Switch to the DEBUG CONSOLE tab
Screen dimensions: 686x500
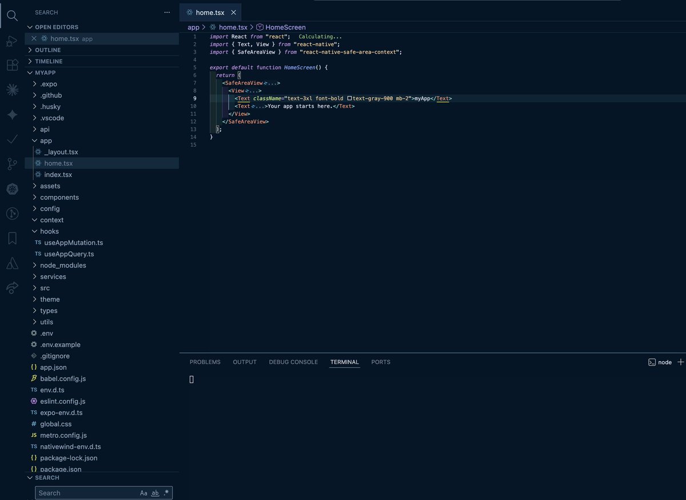(293, 362)
